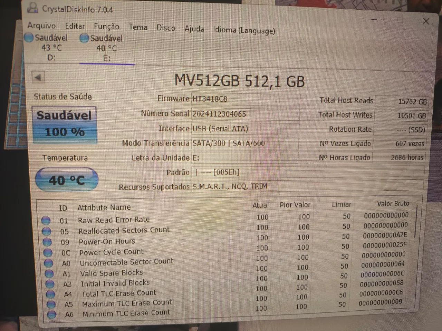Click status circle for Power-On Hours

pos(47,242)
